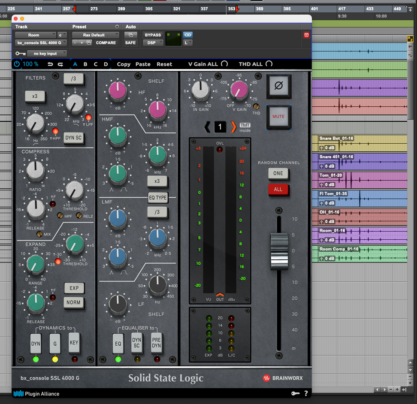Toggle the filters /3 switch
Image resolution: width=417 pixels, height=404 pixels.
(x=74, y=79)
